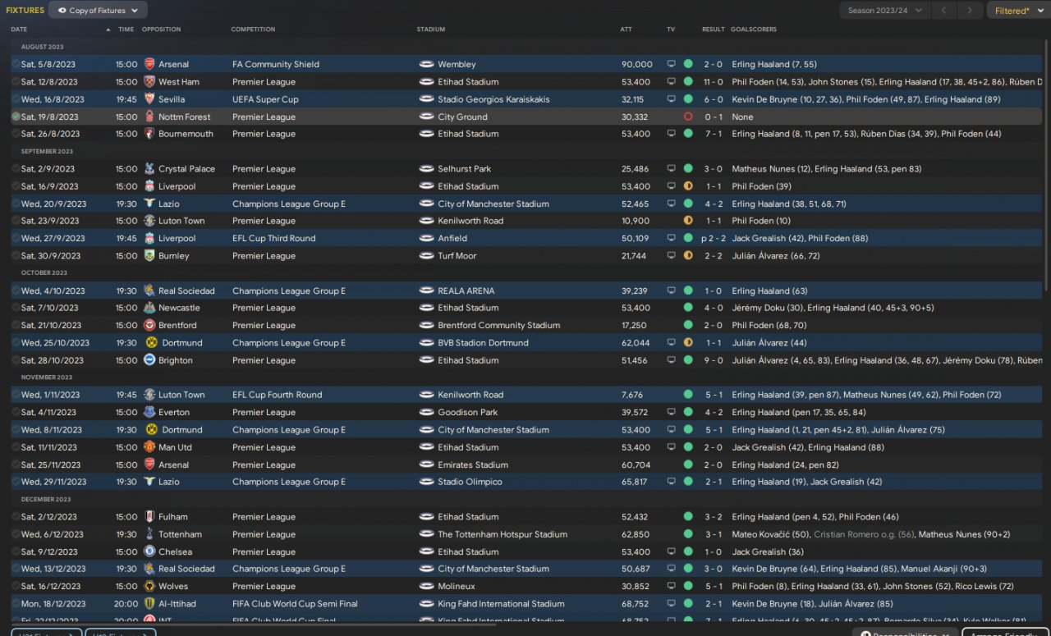This screenshot has height=636, width=1051.
Task: Click the Burnley club badge
Action: tap(149, 256)
